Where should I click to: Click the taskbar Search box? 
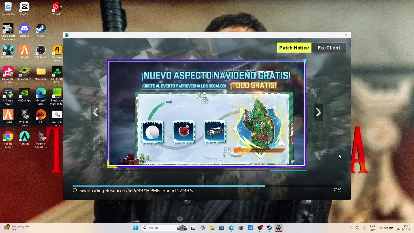click(x=165, y=228)
